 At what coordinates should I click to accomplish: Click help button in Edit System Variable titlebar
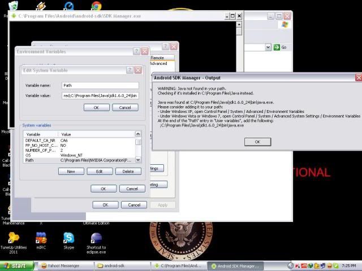point(130,70)
